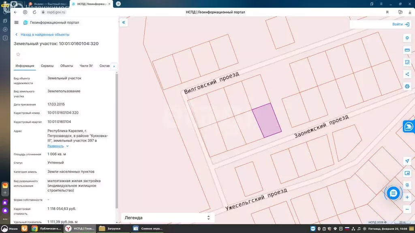Activate the area selection search tool
The width and height of the screenshot is (415, 233).
(407, 62)
